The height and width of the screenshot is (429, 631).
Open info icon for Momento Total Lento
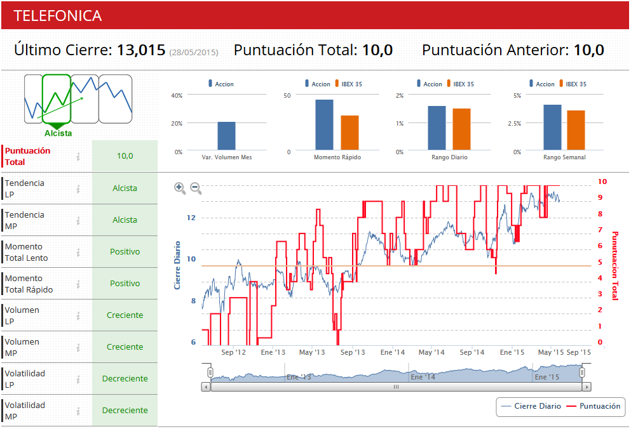coord(78,252)
